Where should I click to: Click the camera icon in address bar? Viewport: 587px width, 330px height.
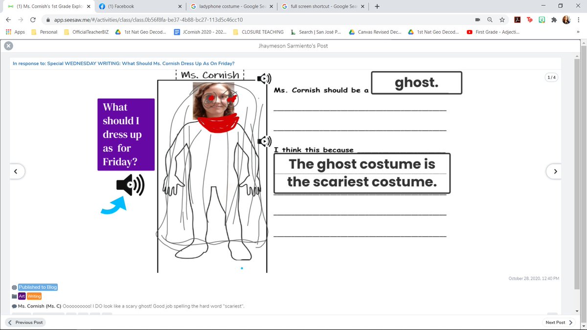coord(477,20)
